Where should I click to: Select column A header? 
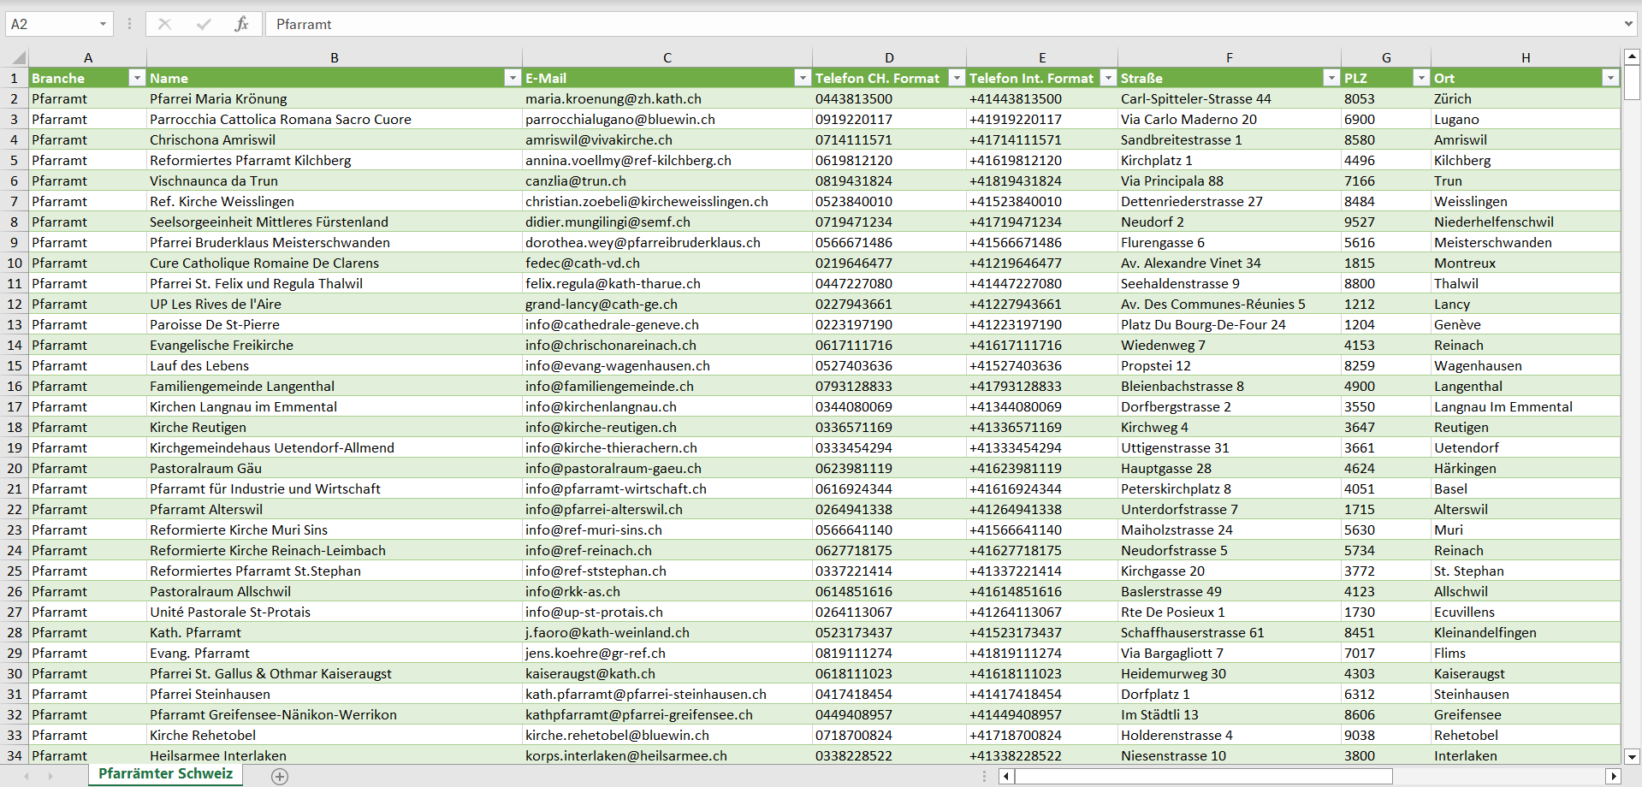[x=87, y=58]
